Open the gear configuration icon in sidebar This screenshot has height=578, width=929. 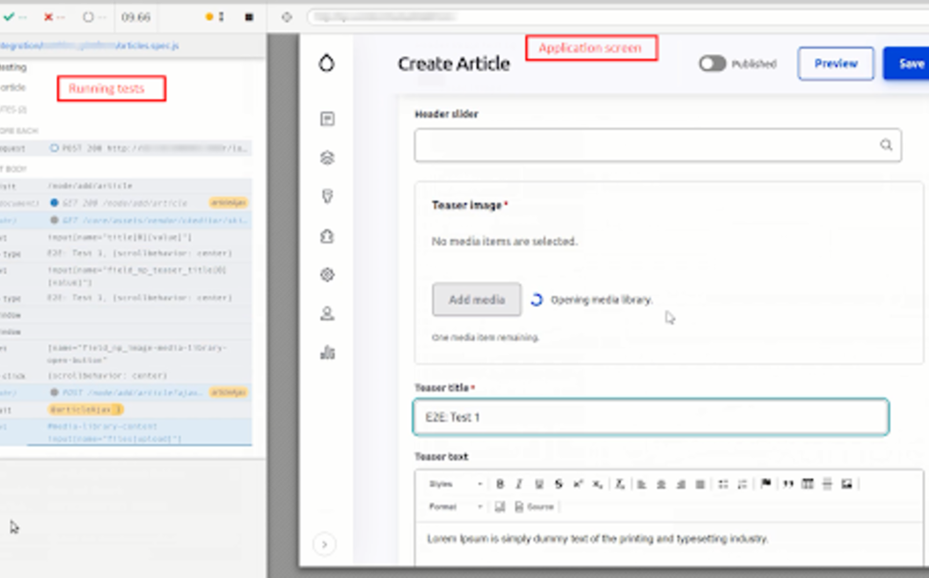click(x=327, y=274)
